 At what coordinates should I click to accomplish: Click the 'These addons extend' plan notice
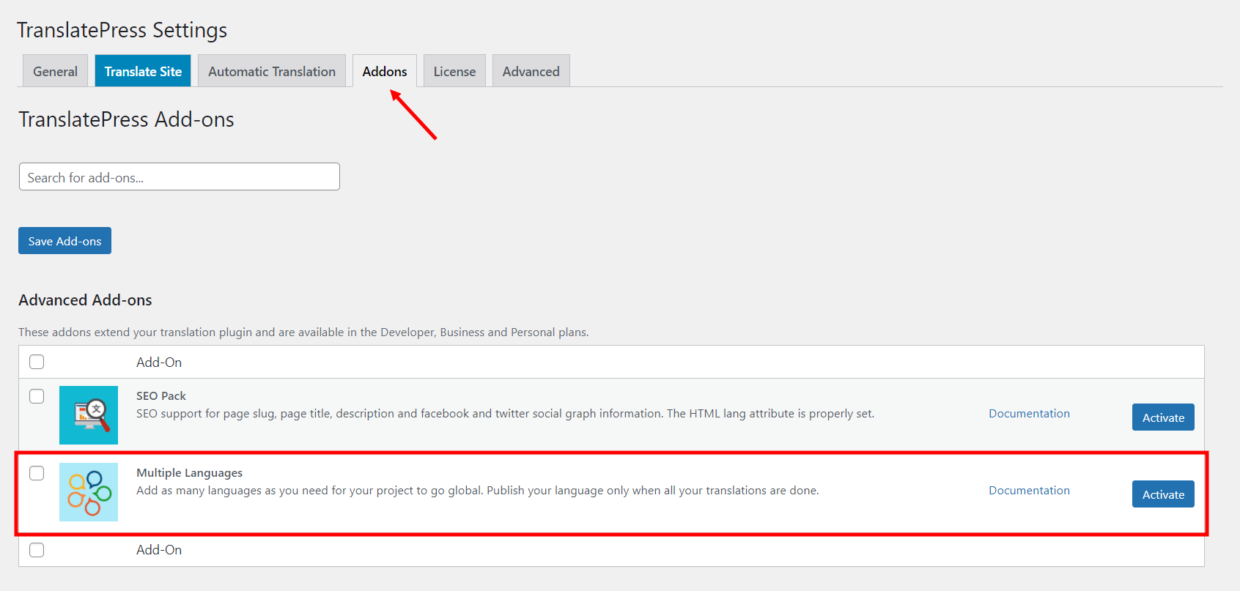(x=303, y=332)
